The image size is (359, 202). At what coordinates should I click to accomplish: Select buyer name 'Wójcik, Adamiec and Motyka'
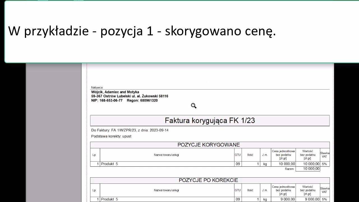115,92
